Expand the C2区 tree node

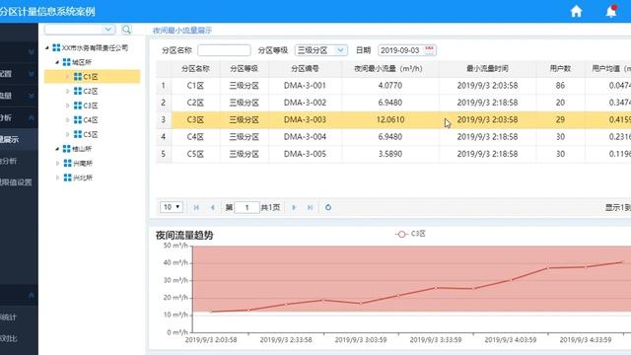click(68, 91)
